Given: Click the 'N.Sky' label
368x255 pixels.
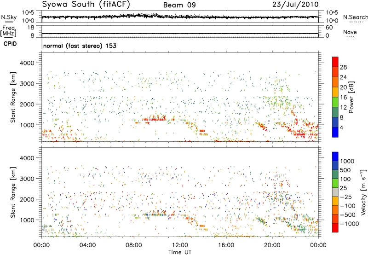Looking at the screenshot, I should pyautogui.click(x=9, y=17).
